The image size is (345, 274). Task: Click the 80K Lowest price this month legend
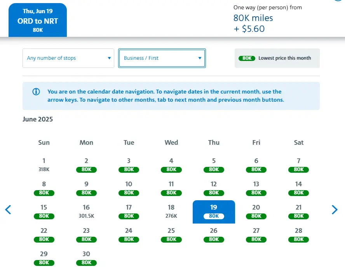277,58
